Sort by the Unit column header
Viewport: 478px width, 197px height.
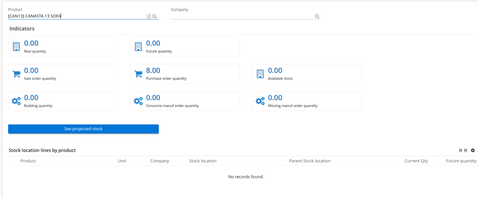[122, 161]
